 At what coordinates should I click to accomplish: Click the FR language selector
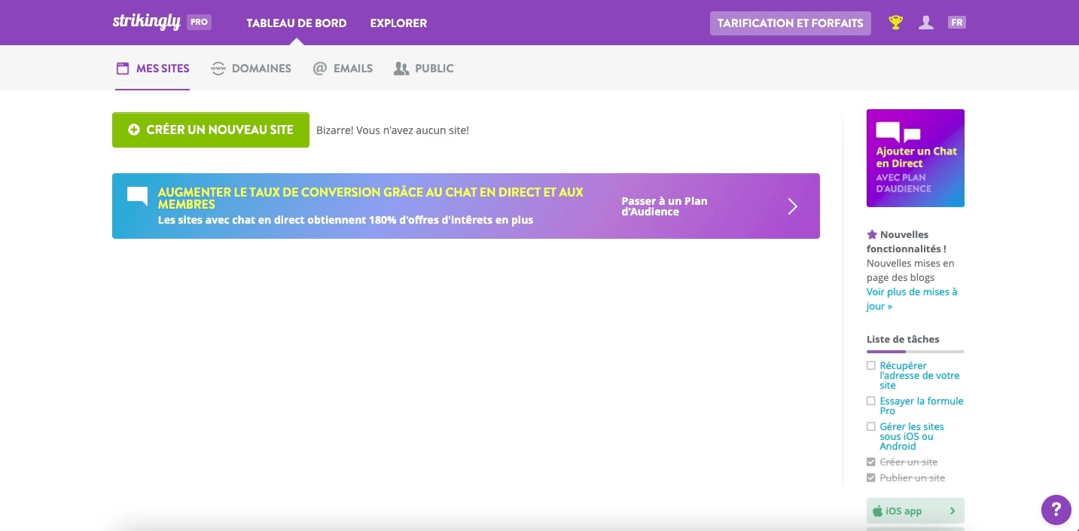pos(956,23)
